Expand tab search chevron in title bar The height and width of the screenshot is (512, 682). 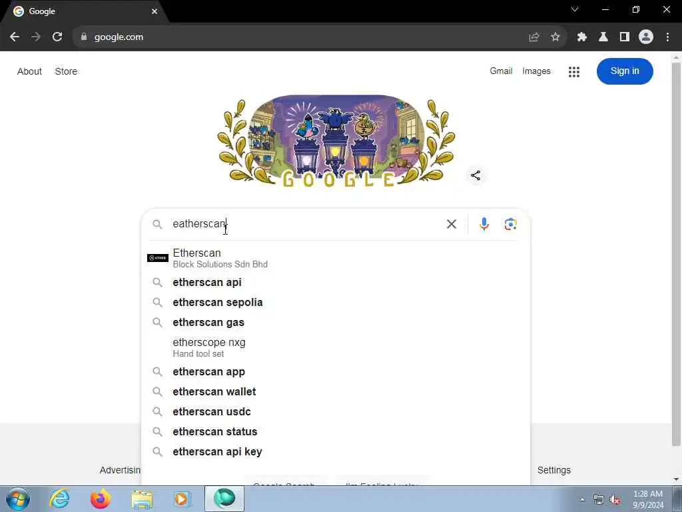[x=575, y=9]
